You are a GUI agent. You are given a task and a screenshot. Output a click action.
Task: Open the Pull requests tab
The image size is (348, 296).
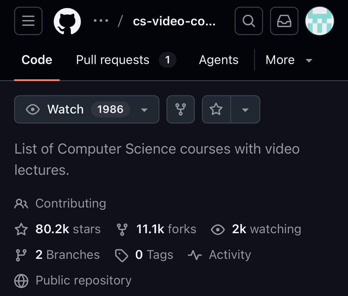click(x=126, y=60)
